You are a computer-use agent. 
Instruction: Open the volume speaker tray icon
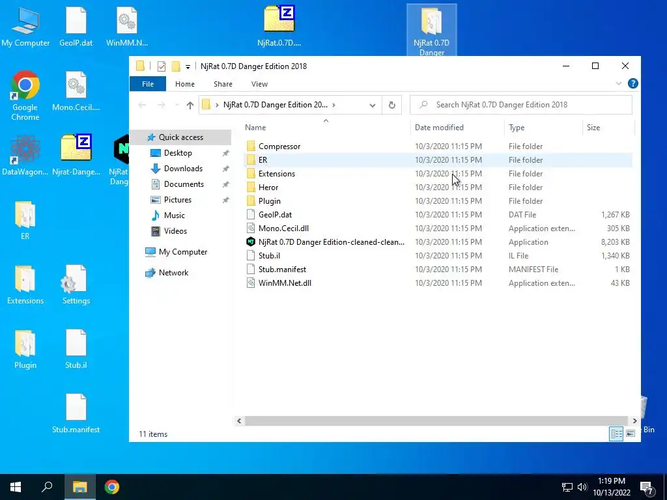point(582,487)
